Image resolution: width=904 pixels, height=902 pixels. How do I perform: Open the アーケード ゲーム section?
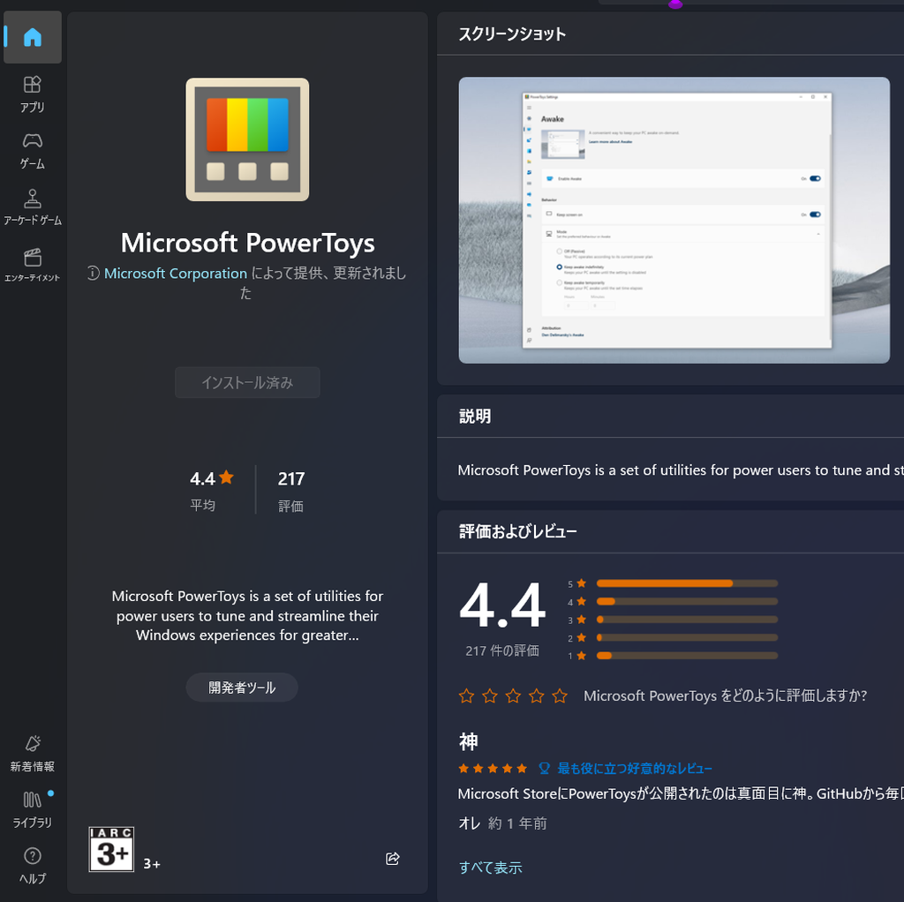(x=33, y=207)
